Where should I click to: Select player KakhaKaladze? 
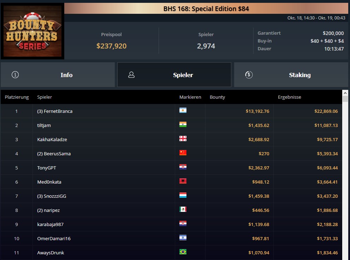(52, 139)
